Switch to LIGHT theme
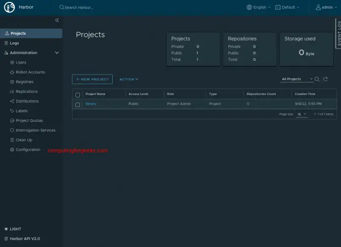Viewport: 341px width, 247px height. (15, 229)
